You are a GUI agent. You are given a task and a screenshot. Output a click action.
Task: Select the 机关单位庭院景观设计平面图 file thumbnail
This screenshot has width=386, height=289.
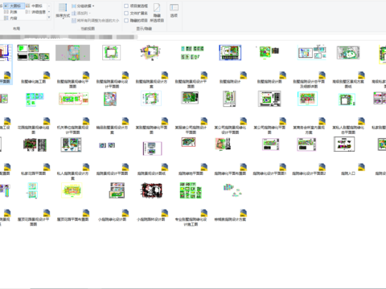(73, 99)
